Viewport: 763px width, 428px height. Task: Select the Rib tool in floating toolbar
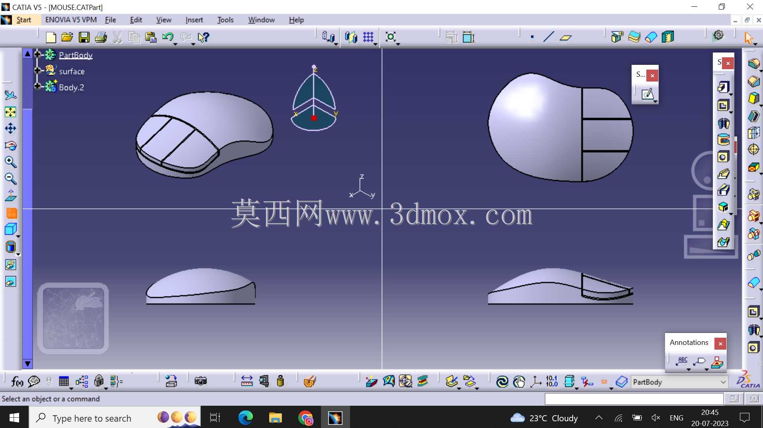(x=723, y=174)
